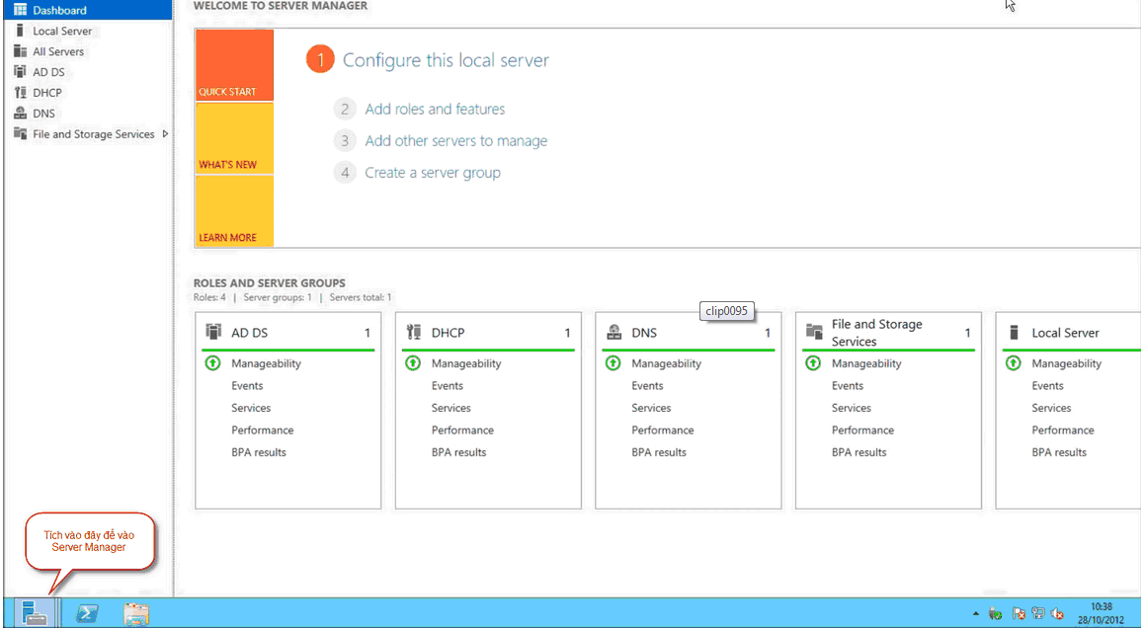1144x630 pixels.
Task: Open Events in the Local Server tile
Action: (x=1048, y=386)
